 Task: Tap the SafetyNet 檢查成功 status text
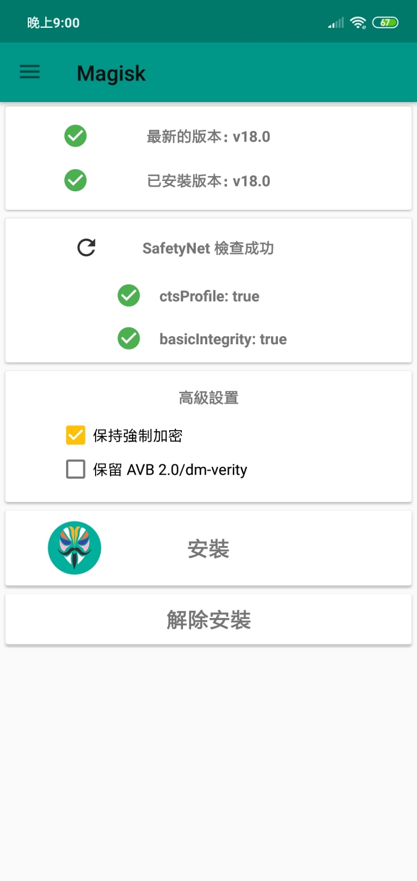tap(208, 248)
